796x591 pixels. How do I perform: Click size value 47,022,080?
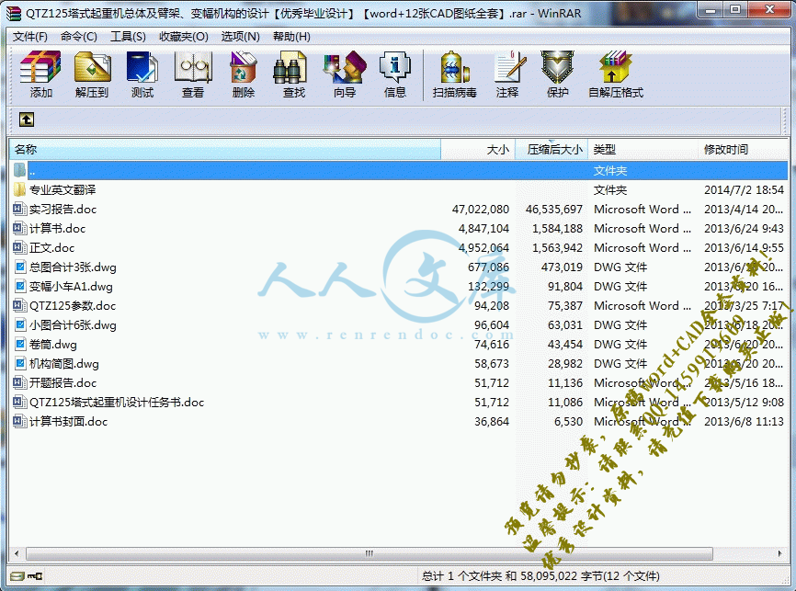(x=480, y=210)
